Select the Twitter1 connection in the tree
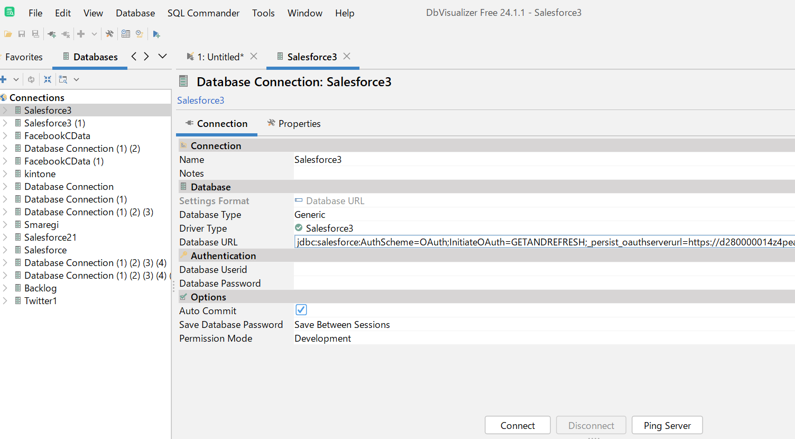Screen dimensions: 795x439 (x=40, y=301)
